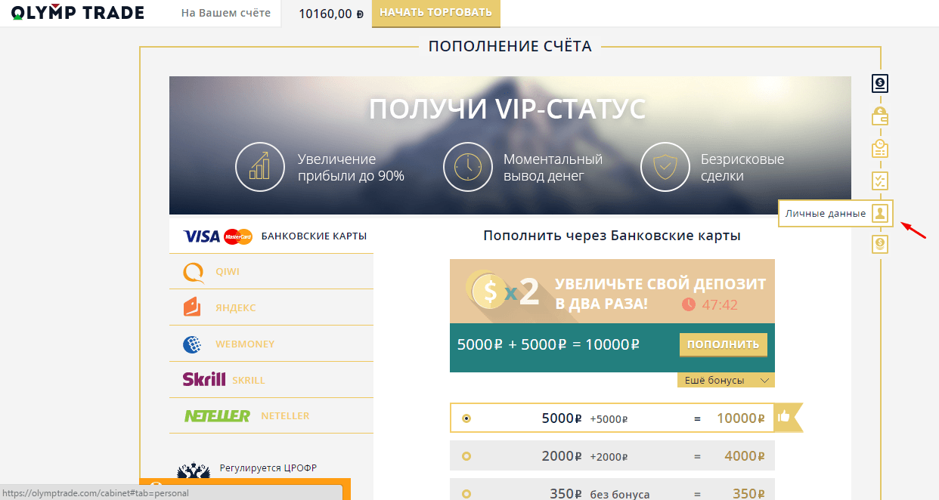This screenshot has width=939, height=500.
Task: Open the wallet withdrawal sidebar icon
Action: [880, 116]
